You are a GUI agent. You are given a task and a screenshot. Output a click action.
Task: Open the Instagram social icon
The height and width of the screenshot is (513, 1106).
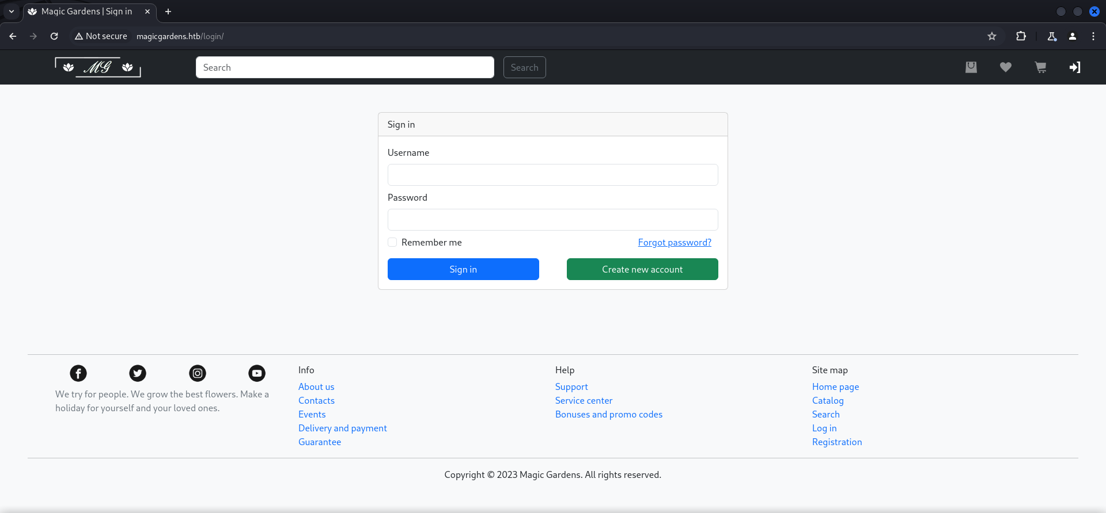pos(198,373)
